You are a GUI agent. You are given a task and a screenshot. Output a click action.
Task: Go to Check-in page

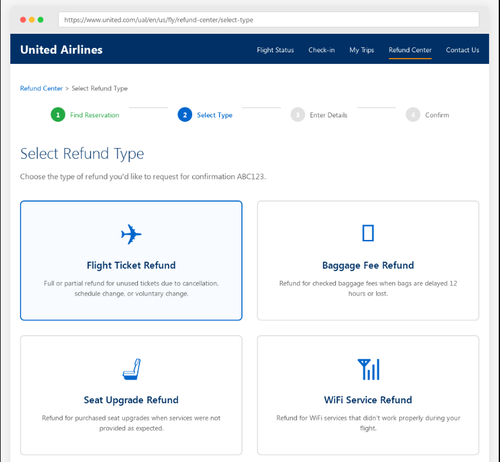point(321,50)
